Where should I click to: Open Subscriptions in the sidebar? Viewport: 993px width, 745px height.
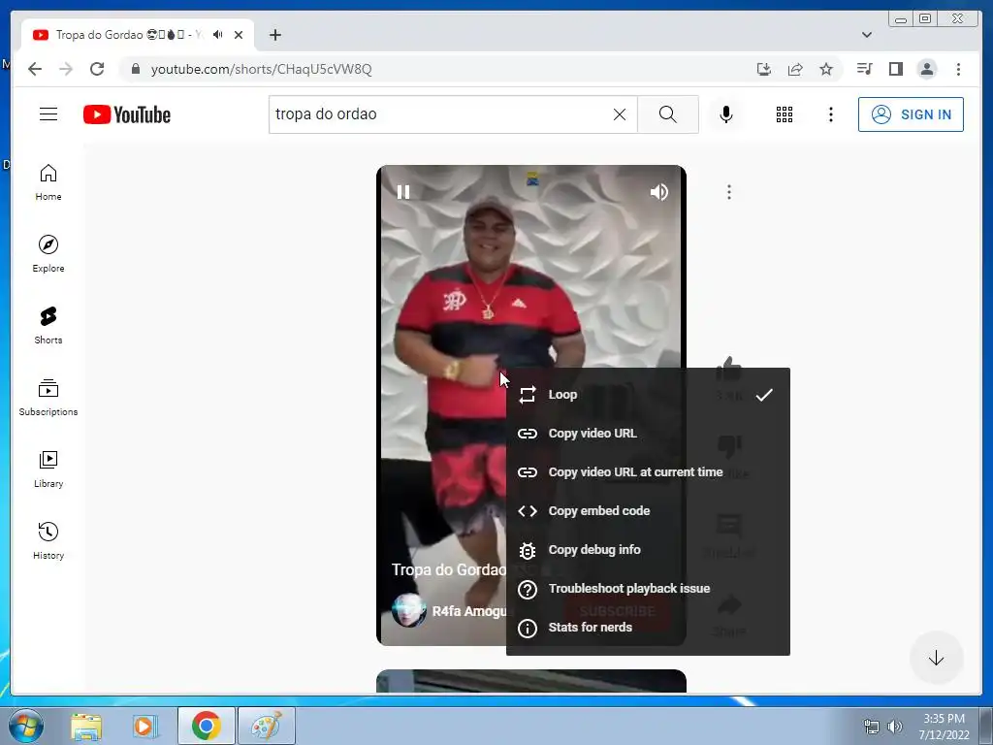tap(48, 397)
